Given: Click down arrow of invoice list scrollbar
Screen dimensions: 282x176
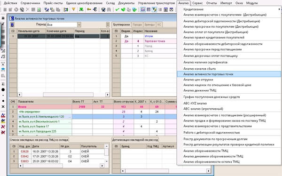Looking at the screenshot, I should tap(107, 161).
